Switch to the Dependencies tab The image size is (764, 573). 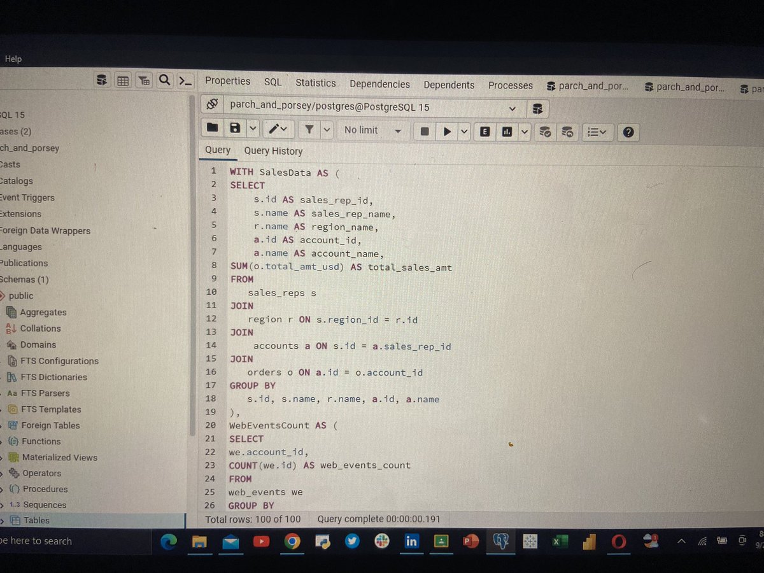[379, 84]
